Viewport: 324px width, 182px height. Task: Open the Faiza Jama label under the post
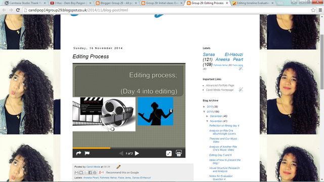point(125,177)
